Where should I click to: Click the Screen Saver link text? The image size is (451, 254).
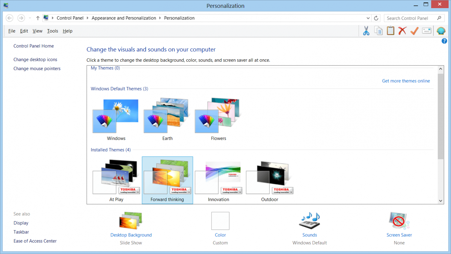click(399, 235)
